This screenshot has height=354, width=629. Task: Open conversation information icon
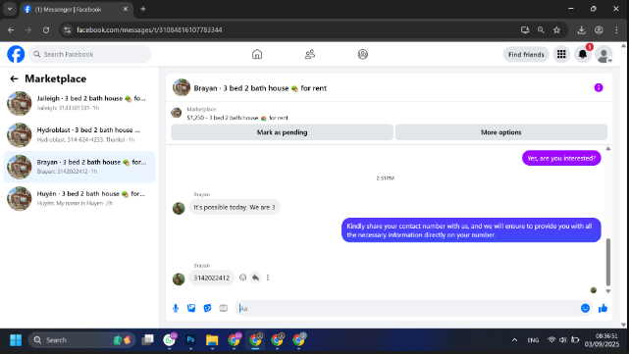point(599,88)
